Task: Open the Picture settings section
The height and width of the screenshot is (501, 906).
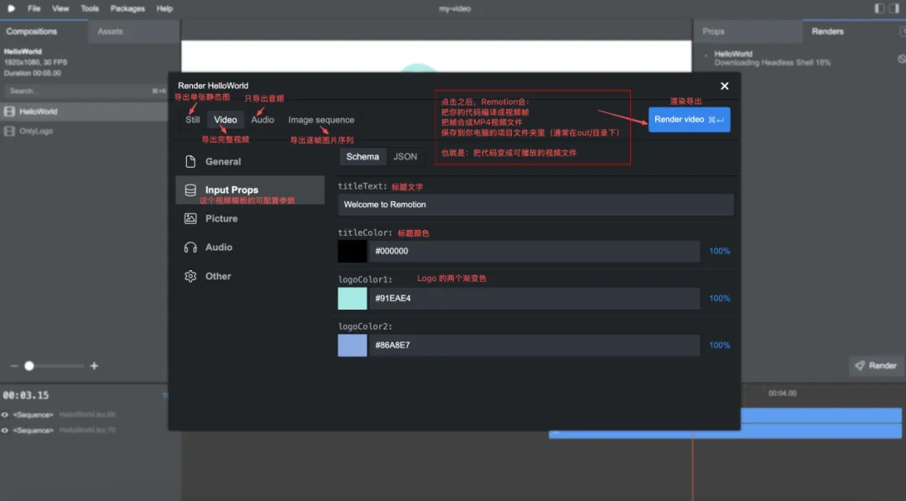Action: [250, 218]
